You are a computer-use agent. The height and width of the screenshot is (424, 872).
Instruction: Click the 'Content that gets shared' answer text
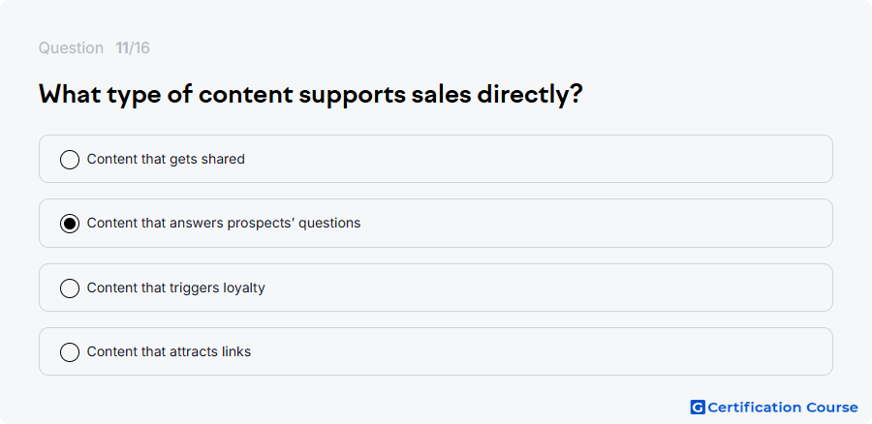(166, 159)
